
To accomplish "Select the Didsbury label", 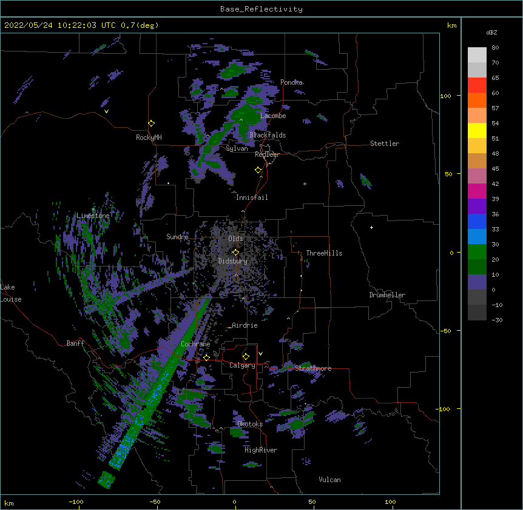I will [233, 261].
